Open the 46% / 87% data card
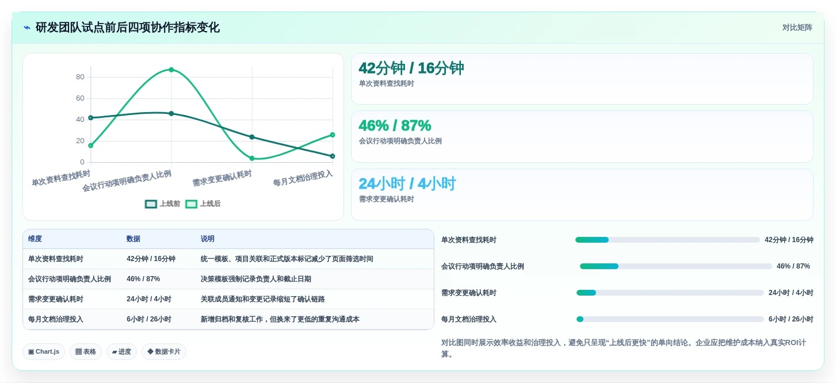836x383 pixels. (582, 136)
